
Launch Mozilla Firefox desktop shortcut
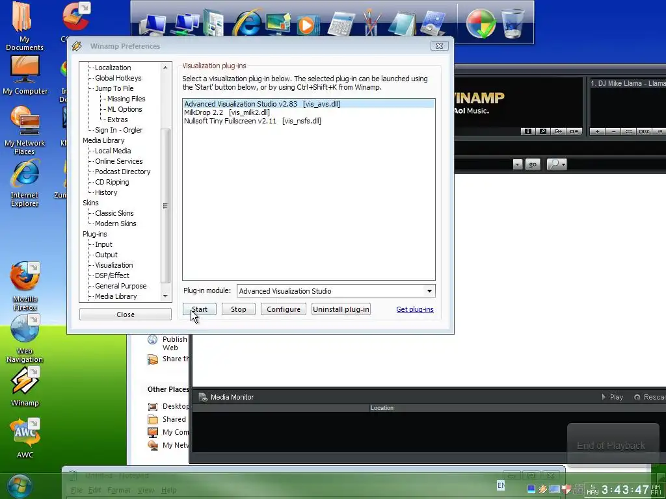point(25,287)
